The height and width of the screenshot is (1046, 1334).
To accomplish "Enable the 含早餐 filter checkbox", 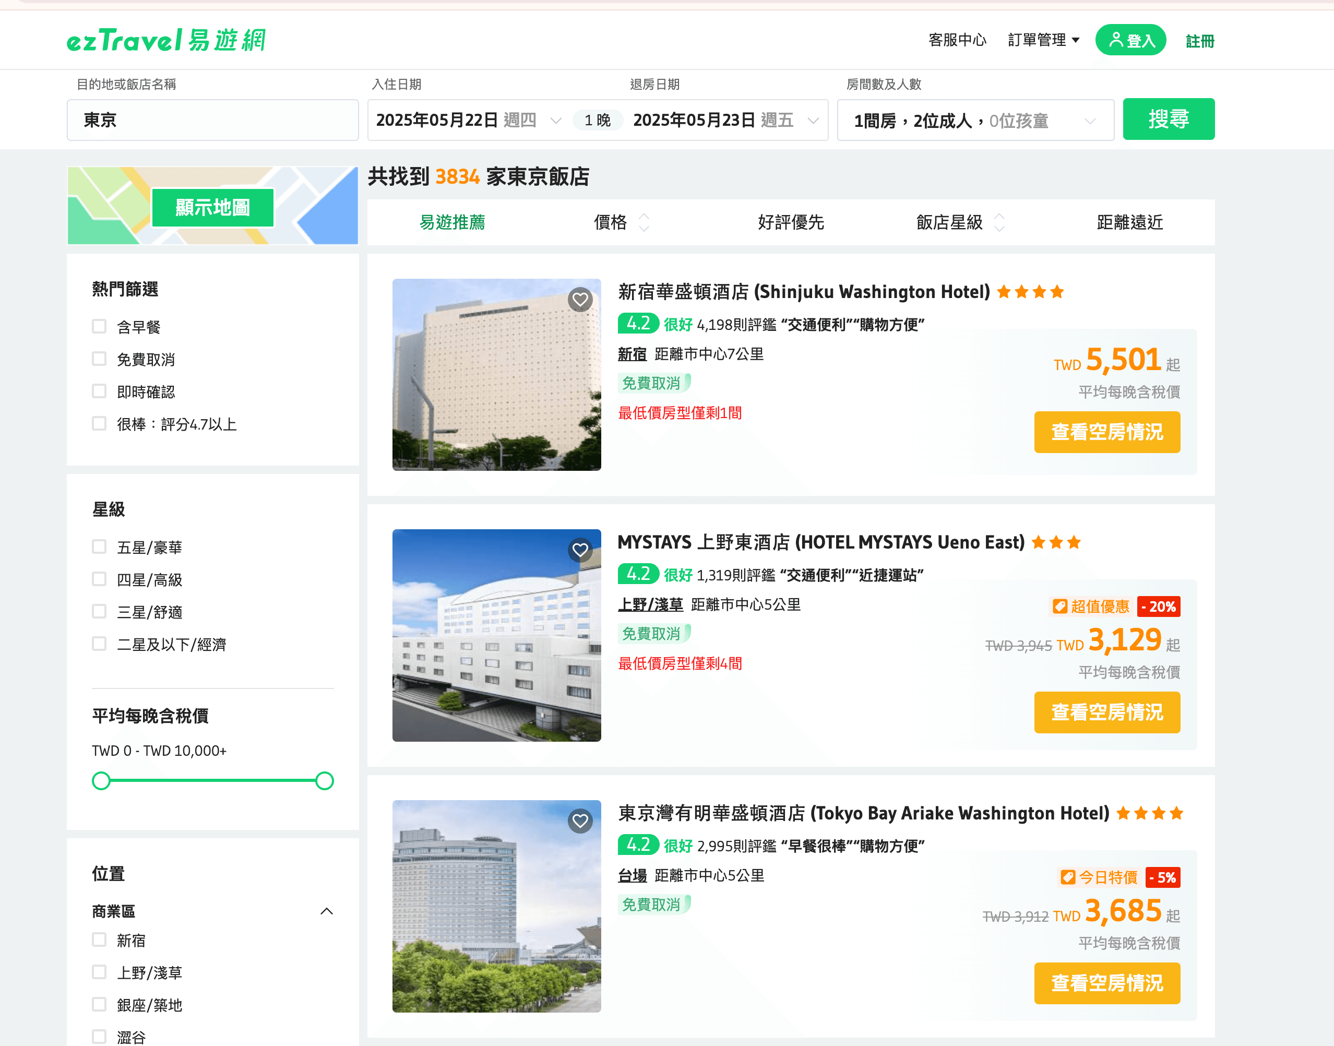I will click(99, 326).
